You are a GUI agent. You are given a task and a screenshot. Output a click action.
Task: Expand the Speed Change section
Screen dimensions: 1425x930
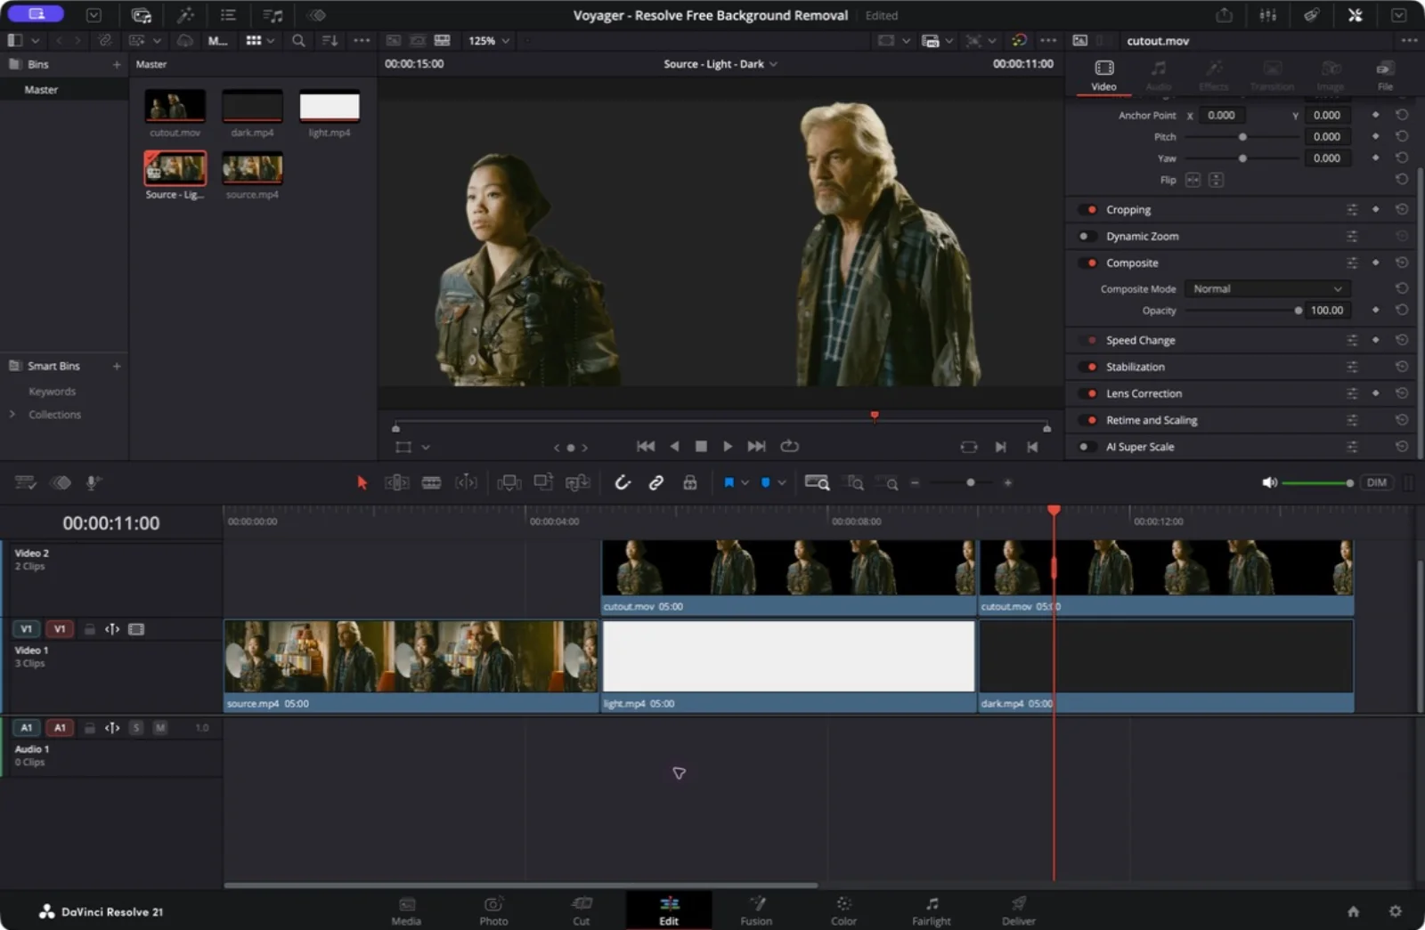click(x=1140, y=340)
